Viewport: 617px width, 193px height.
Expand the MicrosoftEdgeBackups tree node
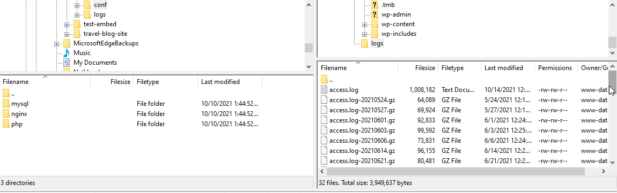57,43
